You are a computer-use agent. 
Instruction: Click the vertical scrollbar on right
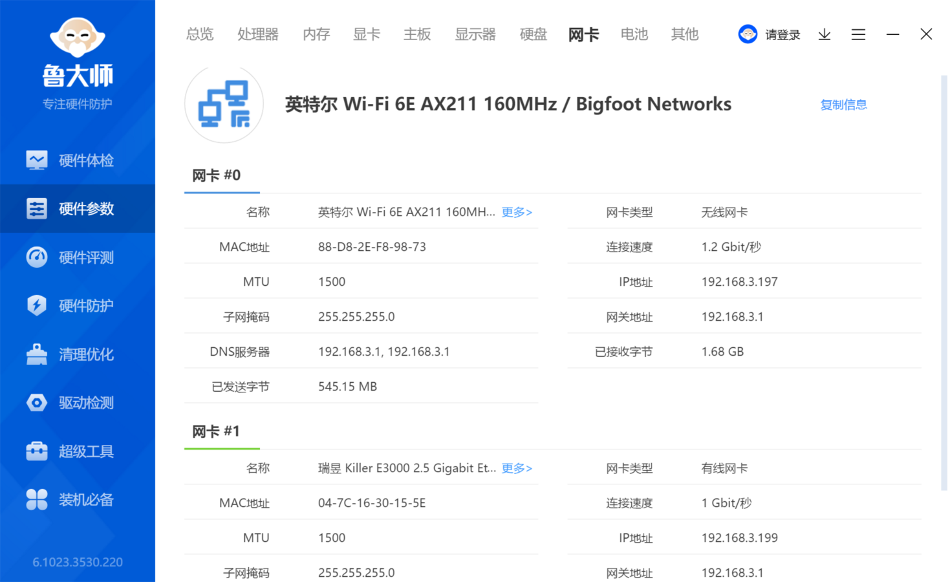tap(944, 283)
